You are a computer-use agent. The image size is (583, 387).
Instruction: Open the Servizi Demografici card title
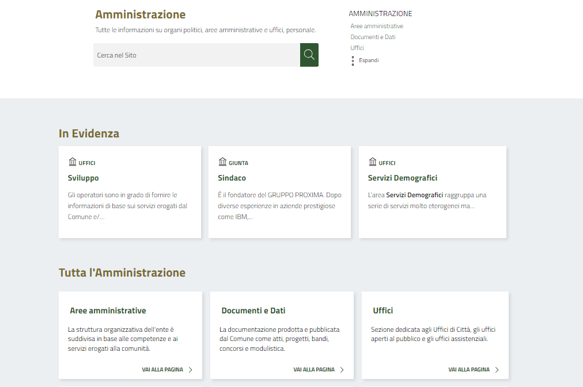pyautogui.click(x=403, y=178)
